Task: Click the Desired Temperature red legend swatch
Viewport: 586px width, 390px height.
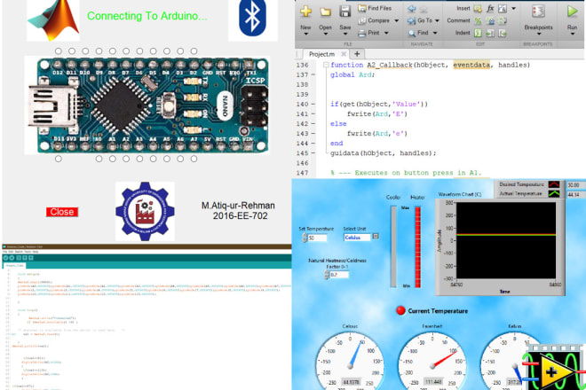Action: (x=554, y=184)
